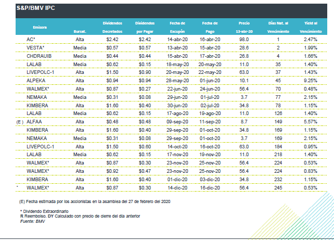Click the 14-oct-20 ex-coupon date
The height and width of the screenshot is (240, 334).
pyautogui.click(x=177, y=147)
